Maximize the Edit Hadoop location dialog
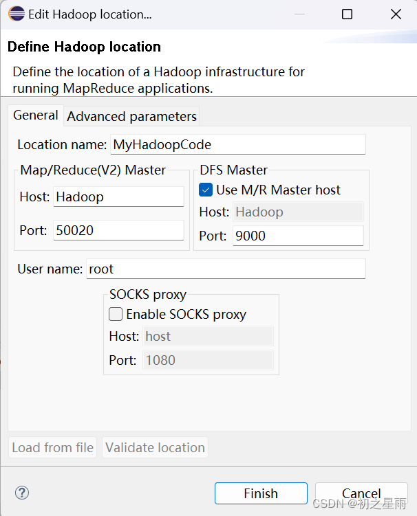The width and height of the screenshot is (417, 516). point(347,14)
